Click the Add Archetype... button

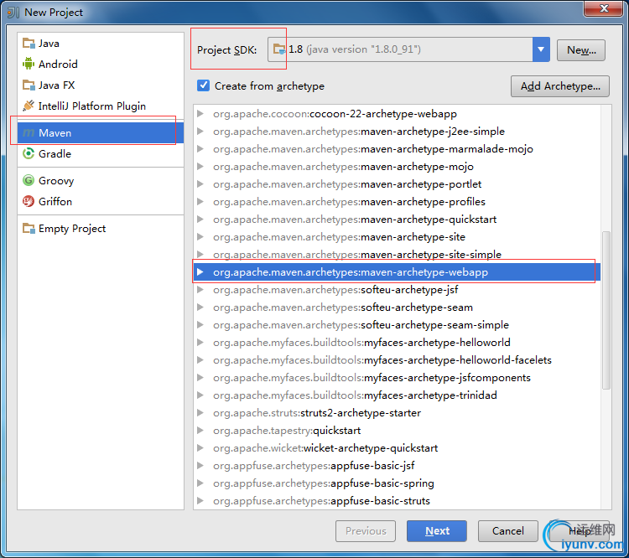point(560,86)
